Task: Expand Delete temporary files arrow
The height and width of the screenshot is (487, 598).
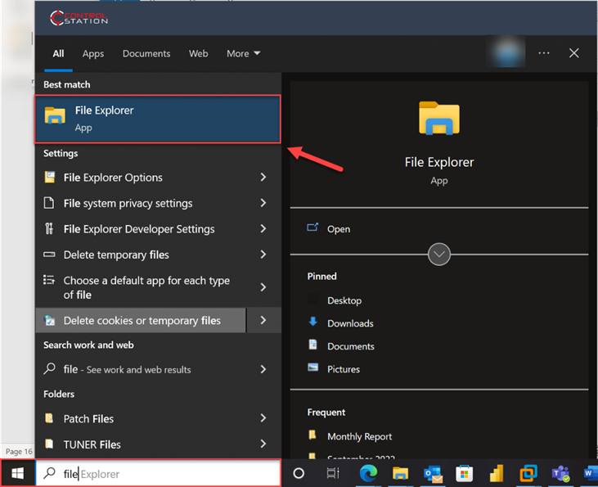Action: [263, 255]
